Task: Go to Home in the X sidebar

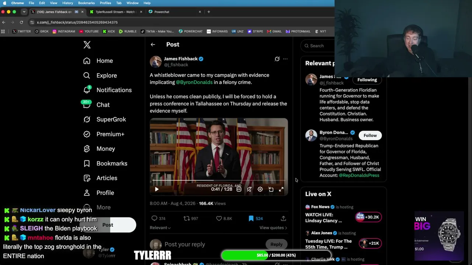Action: click(98, 61)
